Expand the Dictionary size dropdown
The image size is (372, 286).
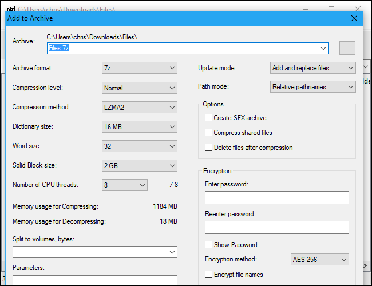pos(139,127)
